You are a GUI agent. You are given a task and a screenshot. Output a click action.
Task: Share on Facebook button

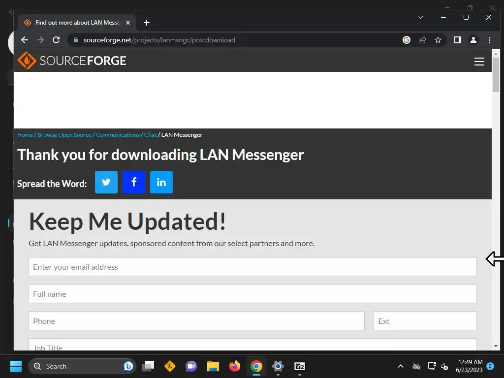pyautogui.click(x=134, y=182)
